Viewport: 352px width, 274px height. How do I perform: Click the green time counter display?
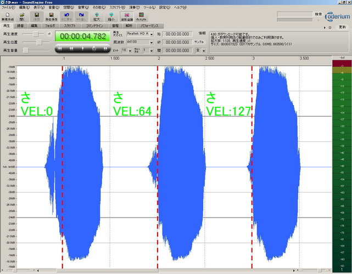[x=83, y=36]
